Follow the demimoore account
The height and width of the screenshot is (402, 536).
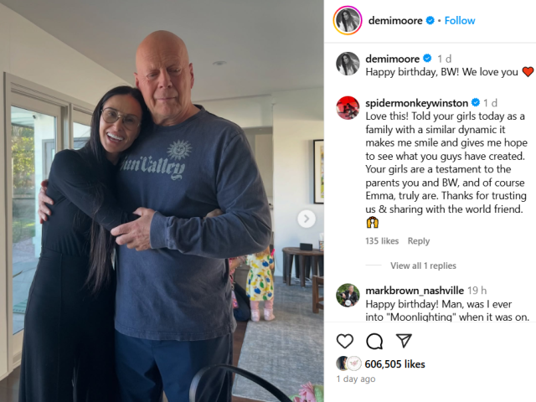point(460,20)
